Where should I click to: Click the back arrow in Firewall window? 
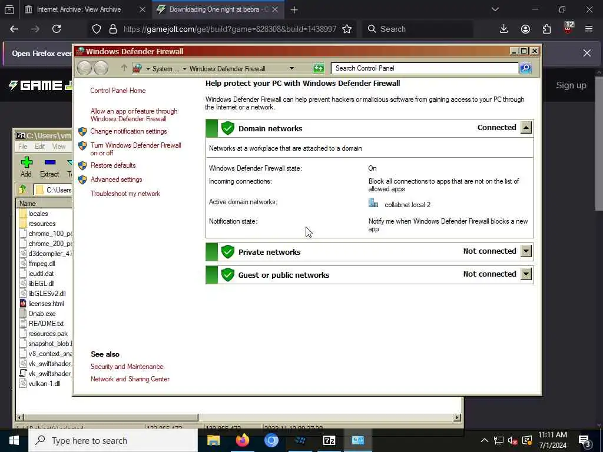[x=84, y=68]
